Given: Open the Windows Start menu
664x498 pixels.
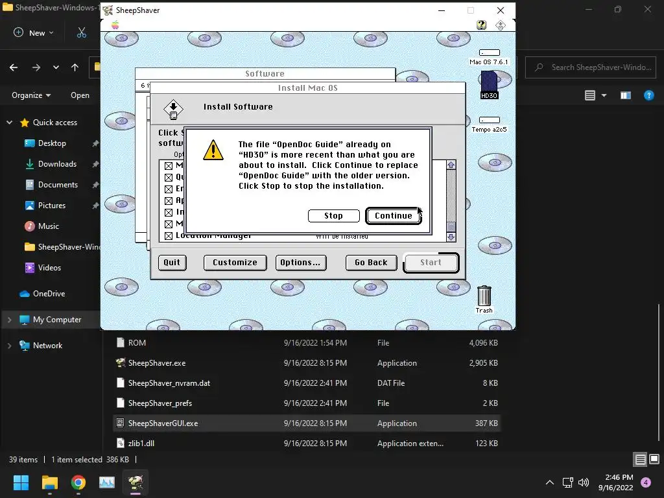Looking at the screenshot, I should tap(21, 482).
